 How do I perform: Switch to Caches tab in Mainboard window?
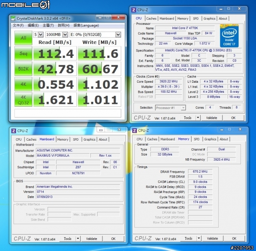pos(31,139)
